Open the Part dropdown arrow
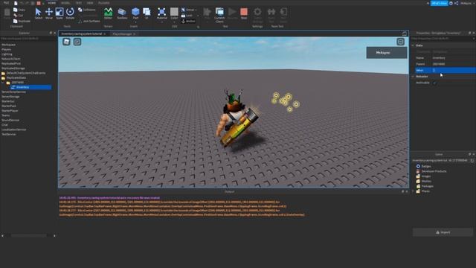Screen dimensions: 476x268 tap(135, 22)
